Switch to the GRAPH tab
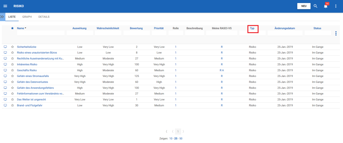The image size is (343, 143). click(x=27, y=17)
